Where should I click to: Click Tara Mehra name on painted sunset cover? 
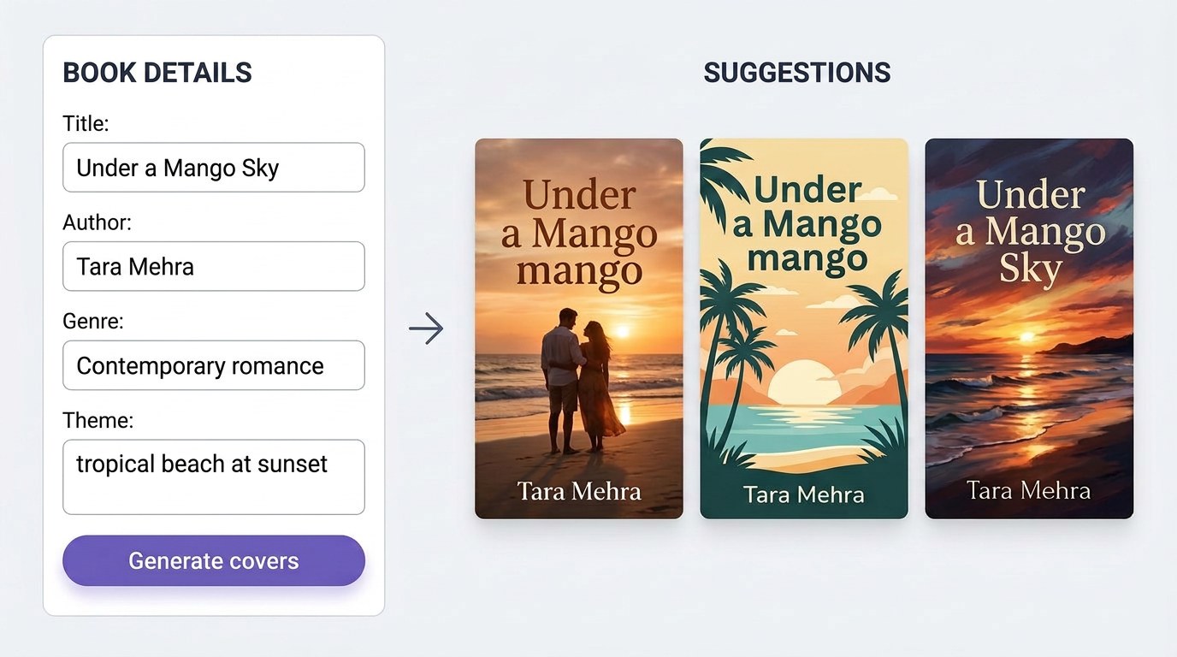tap(1029, 490)
